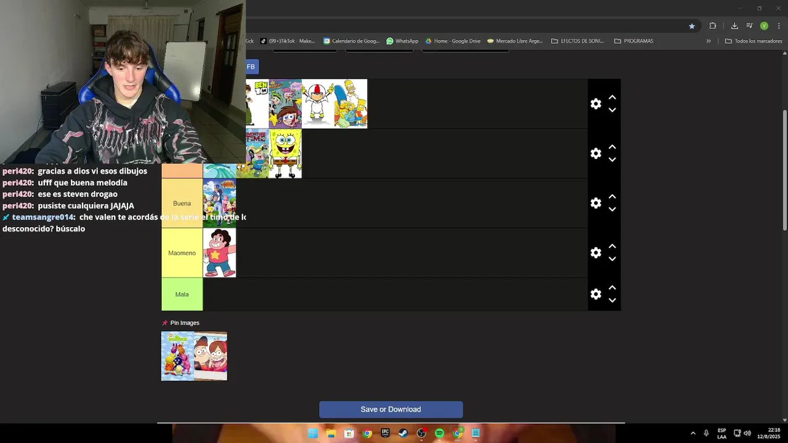Select the Ben 10 image
The image size is (788, 443).
257,103
